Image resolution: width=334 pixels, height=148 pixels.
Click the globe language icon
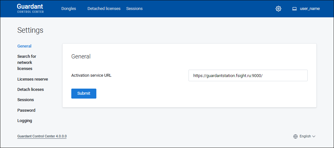pyautogui.click(x=295, y=136)
